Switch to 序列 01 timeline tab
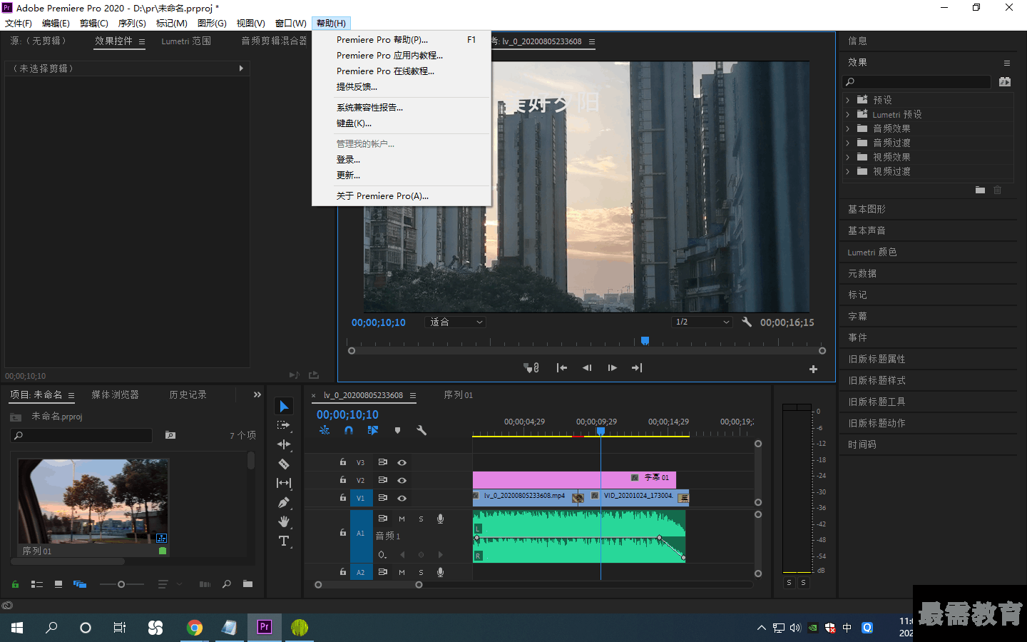This screenshot has width=1027, height=642. 458,394
